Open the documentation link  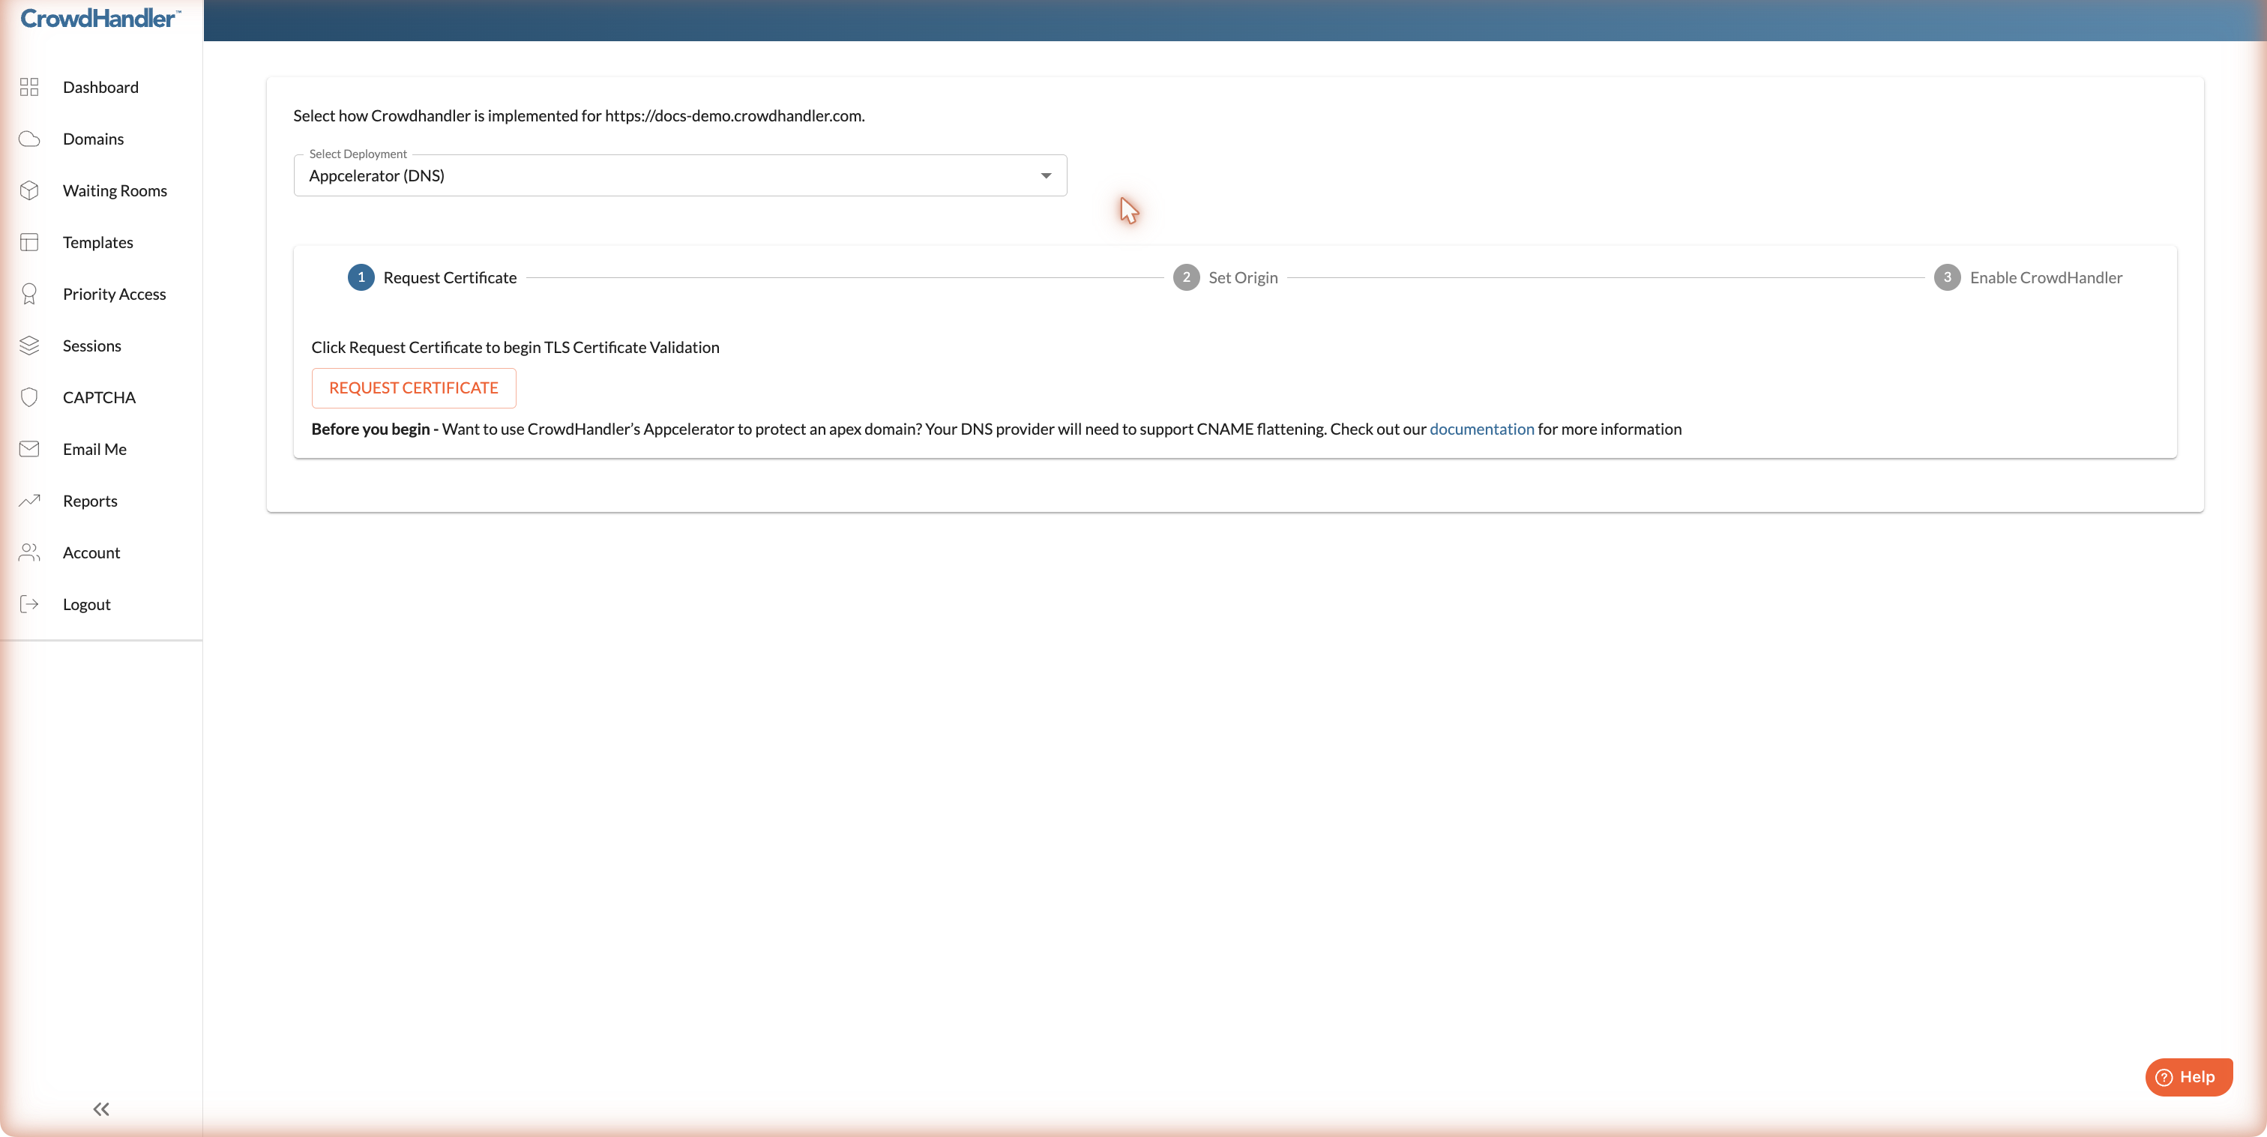[1481, 429]
